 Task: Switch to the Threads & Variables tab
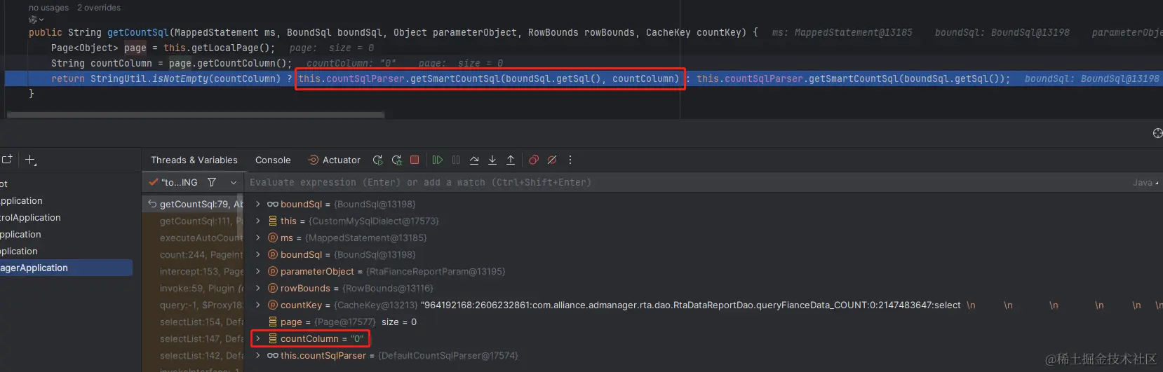pos(194,160)
